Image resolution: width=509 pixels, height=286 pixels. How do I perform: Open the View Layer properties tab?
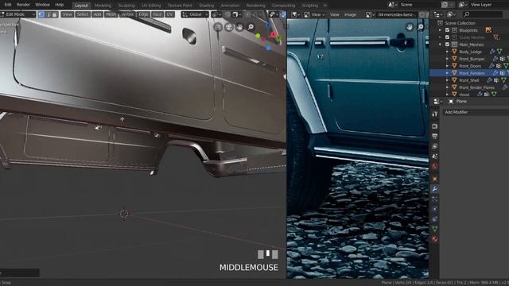point(435,146)
